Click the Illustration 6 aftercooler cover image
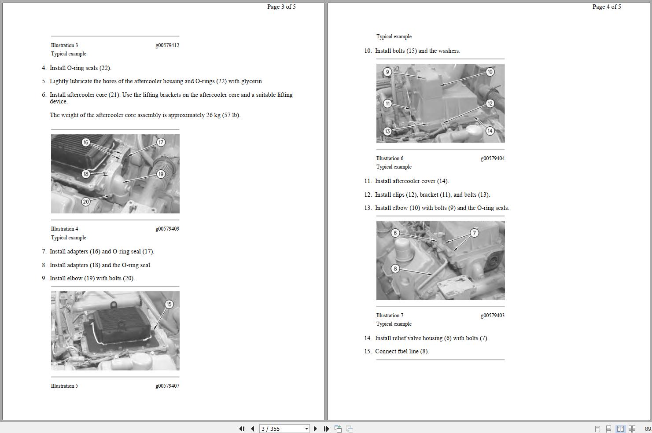Screen dimensions: 652x433 pyautogui.click(x=440, y=103)
